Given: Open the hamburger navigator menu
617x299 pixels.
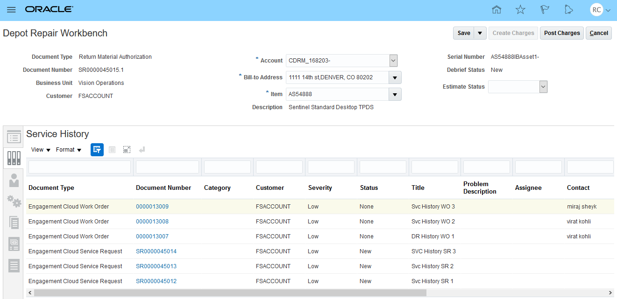Looking at the screenshot, I should click(11, 10).
